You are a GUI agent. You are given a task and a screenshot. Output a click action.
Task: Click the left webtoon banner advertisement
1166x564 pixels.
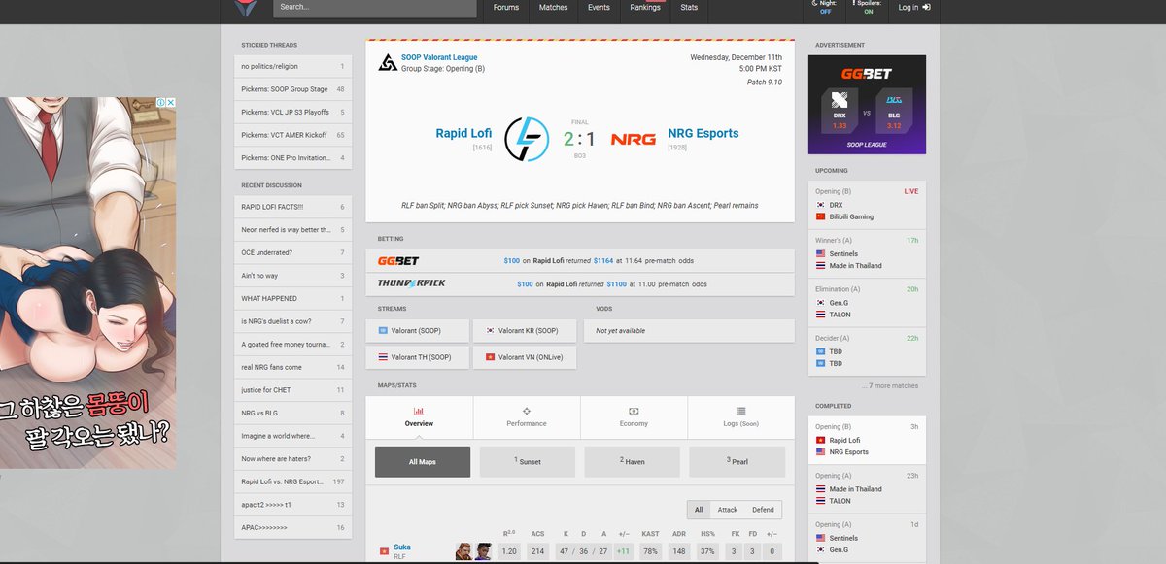pos(87,282)
